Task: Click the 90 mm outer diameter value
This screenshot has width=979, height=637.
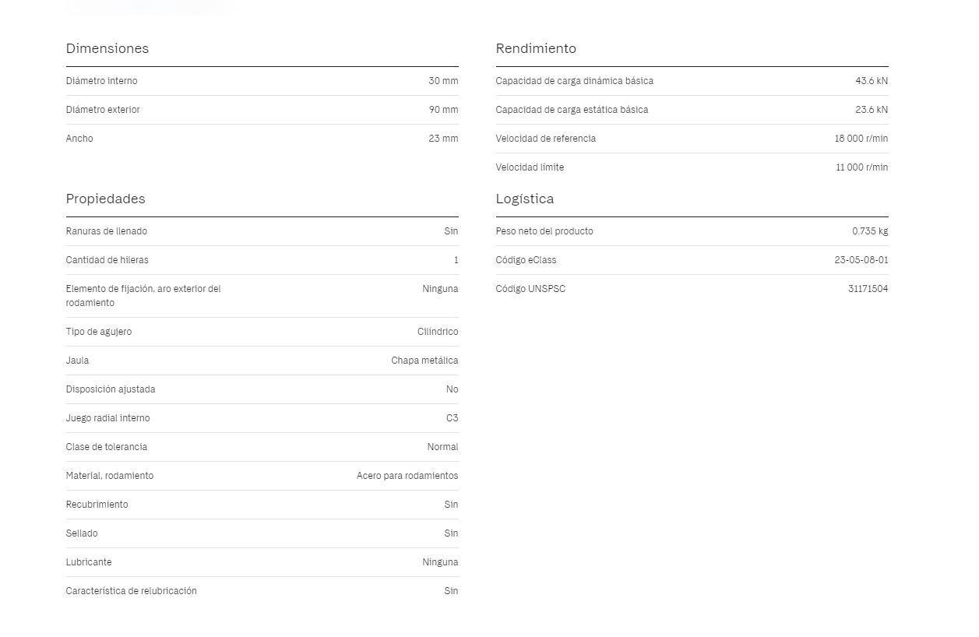Action: click(x=443, y=110)
